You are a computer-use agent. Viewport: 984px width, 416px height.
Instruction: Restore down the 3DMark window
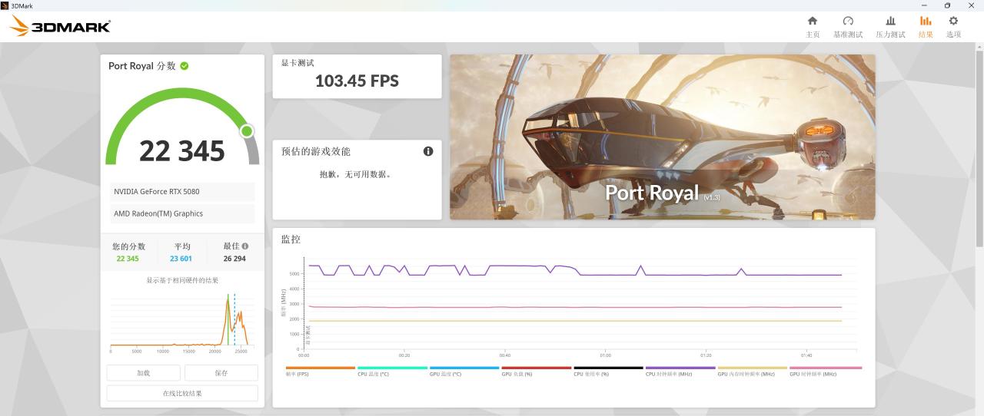pos(947,5)
